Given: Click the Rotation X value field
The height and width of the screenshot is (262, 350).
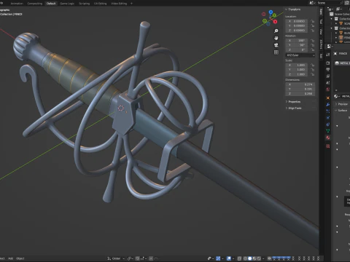Looking at the screenshot, I should pyautogui.click(x=297, y=41).
